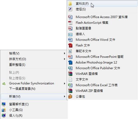Viewport: 138px width, 119px height.
Task: Click the Publisher document icon
Action: 70,68
